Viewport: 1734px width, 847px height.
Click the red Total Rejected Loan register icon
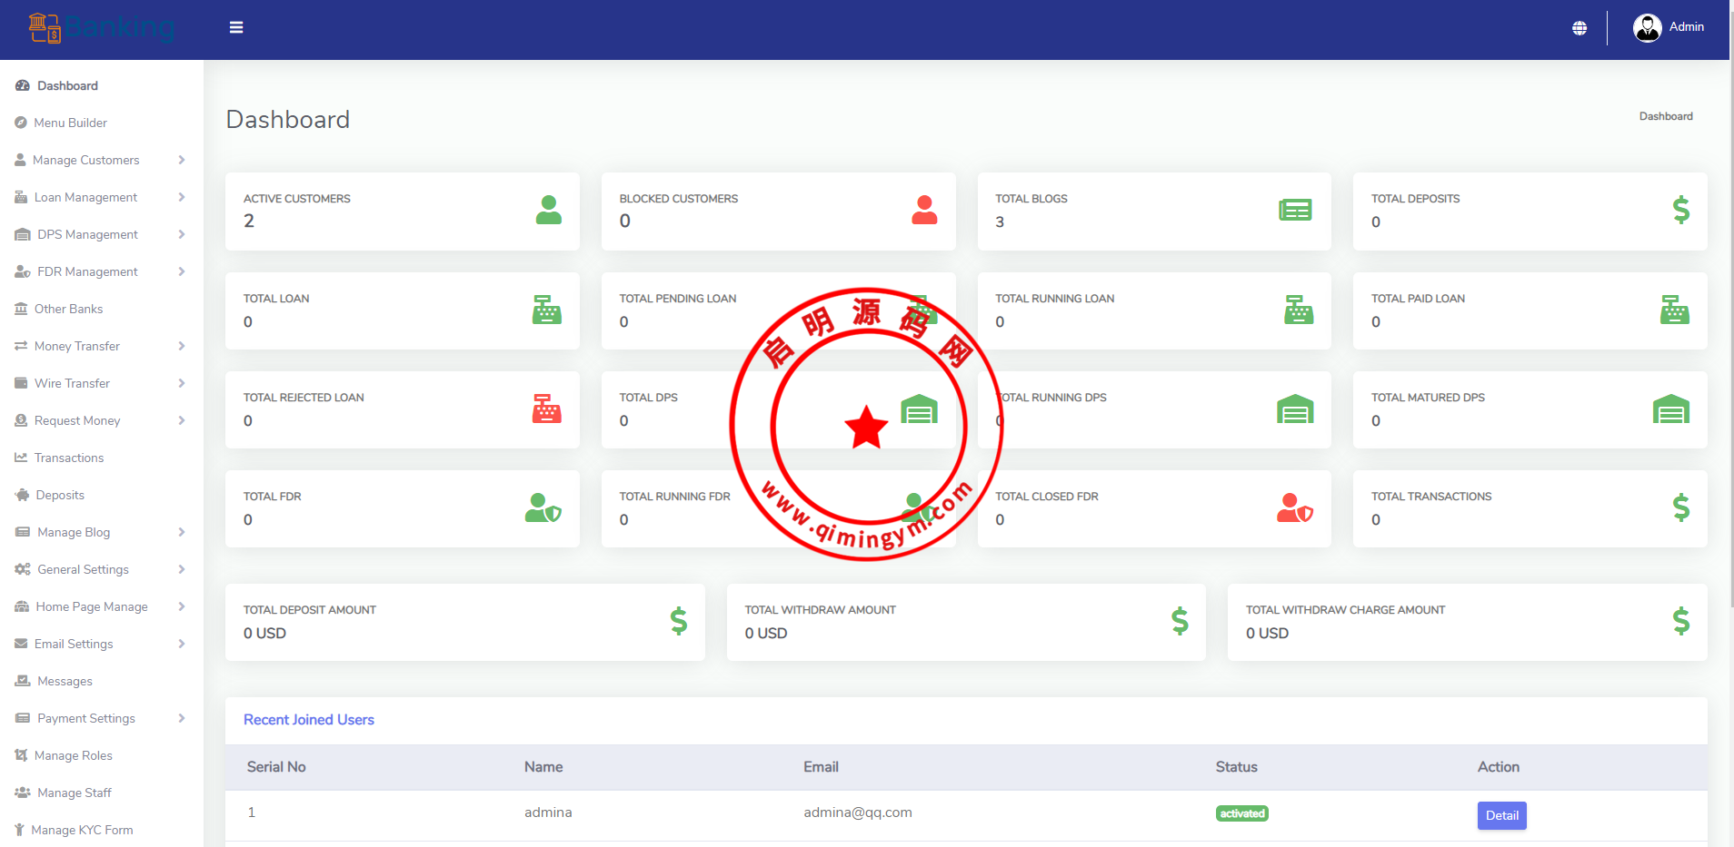pos(546,409)
